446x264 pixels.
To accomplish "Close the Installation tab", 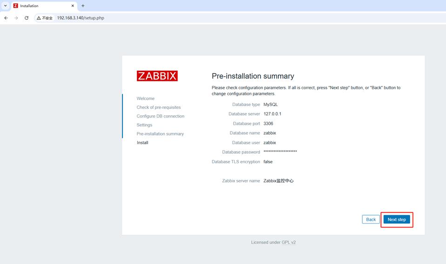I will click(x=73, y=6).
